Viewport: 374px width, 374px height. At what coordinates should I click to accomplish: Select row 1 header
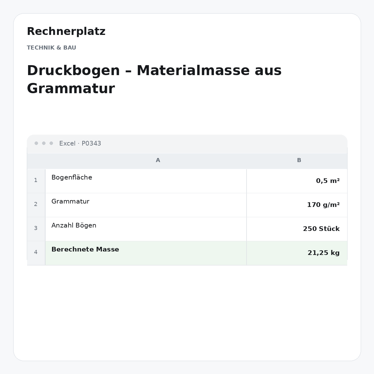[x=36, y=181]
